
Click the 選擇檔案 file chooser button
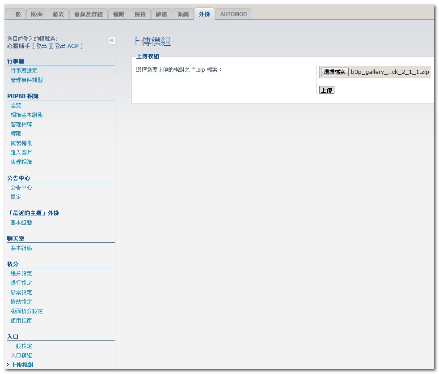click(x=334, y=72)
